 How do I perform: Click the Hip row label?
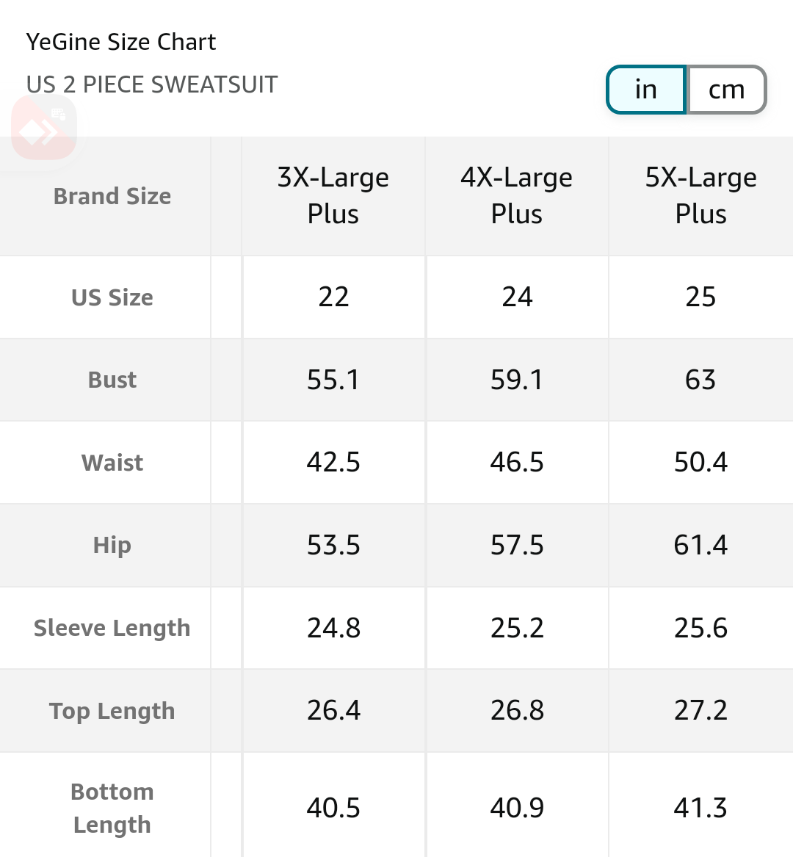(x=112, y=546)
